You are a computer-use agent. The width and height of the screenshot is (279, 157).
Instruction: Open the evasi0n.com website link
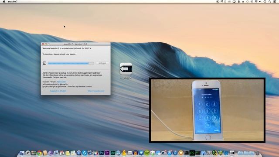coord(96,91)
